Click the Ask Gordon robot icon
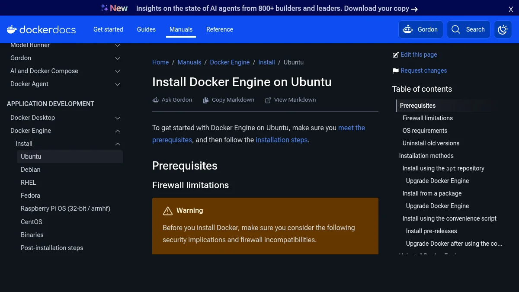 [156, 100]
